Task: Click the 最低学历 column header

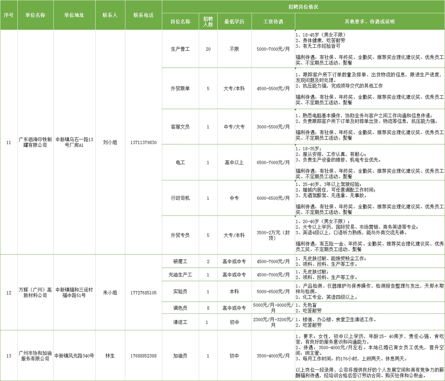Action: [x=234, y=22]
